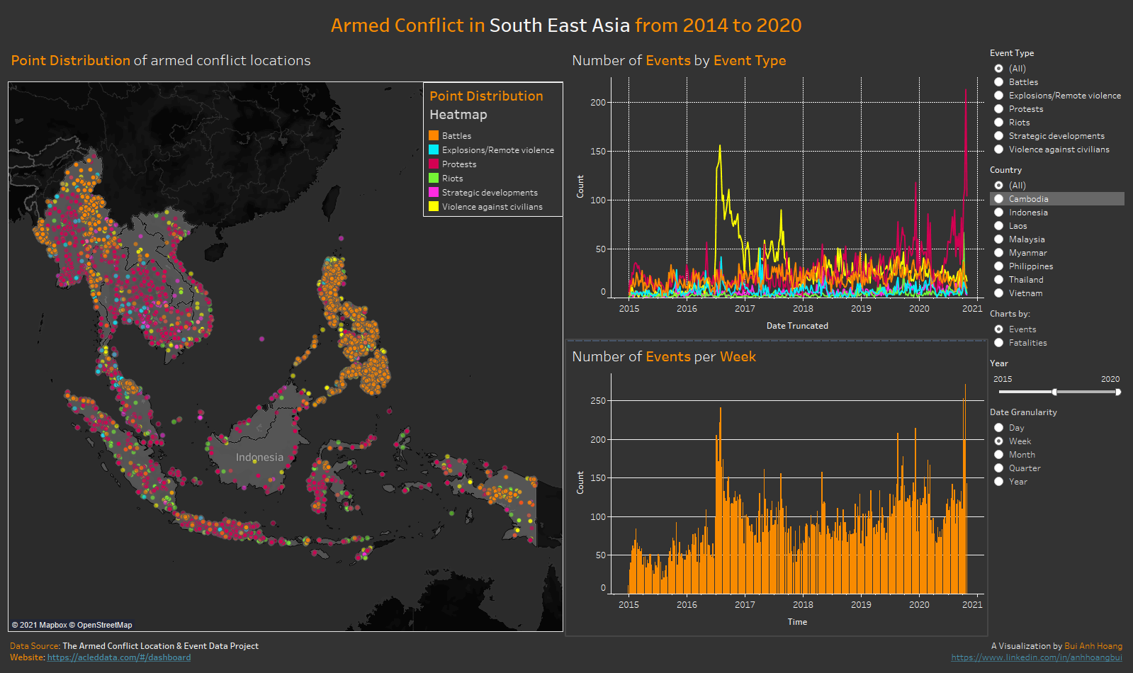1133x673 pixels.
Task: Click the Indonesia label on the map
Action: tap(259, 458)
